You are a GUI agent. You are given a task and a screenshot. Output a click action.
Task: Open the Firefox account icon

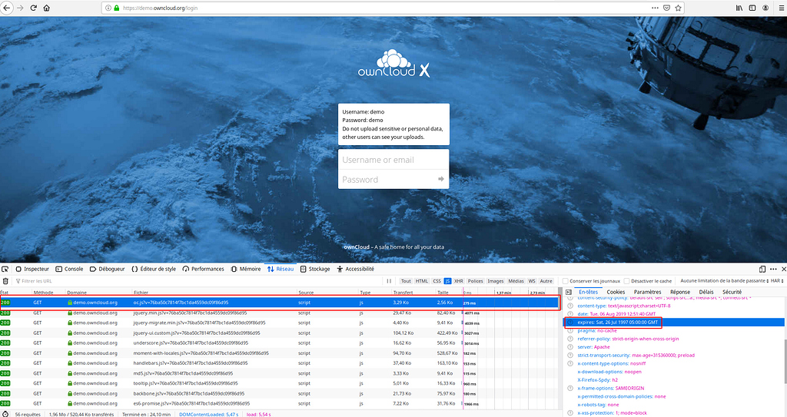(x=765, y=8)
